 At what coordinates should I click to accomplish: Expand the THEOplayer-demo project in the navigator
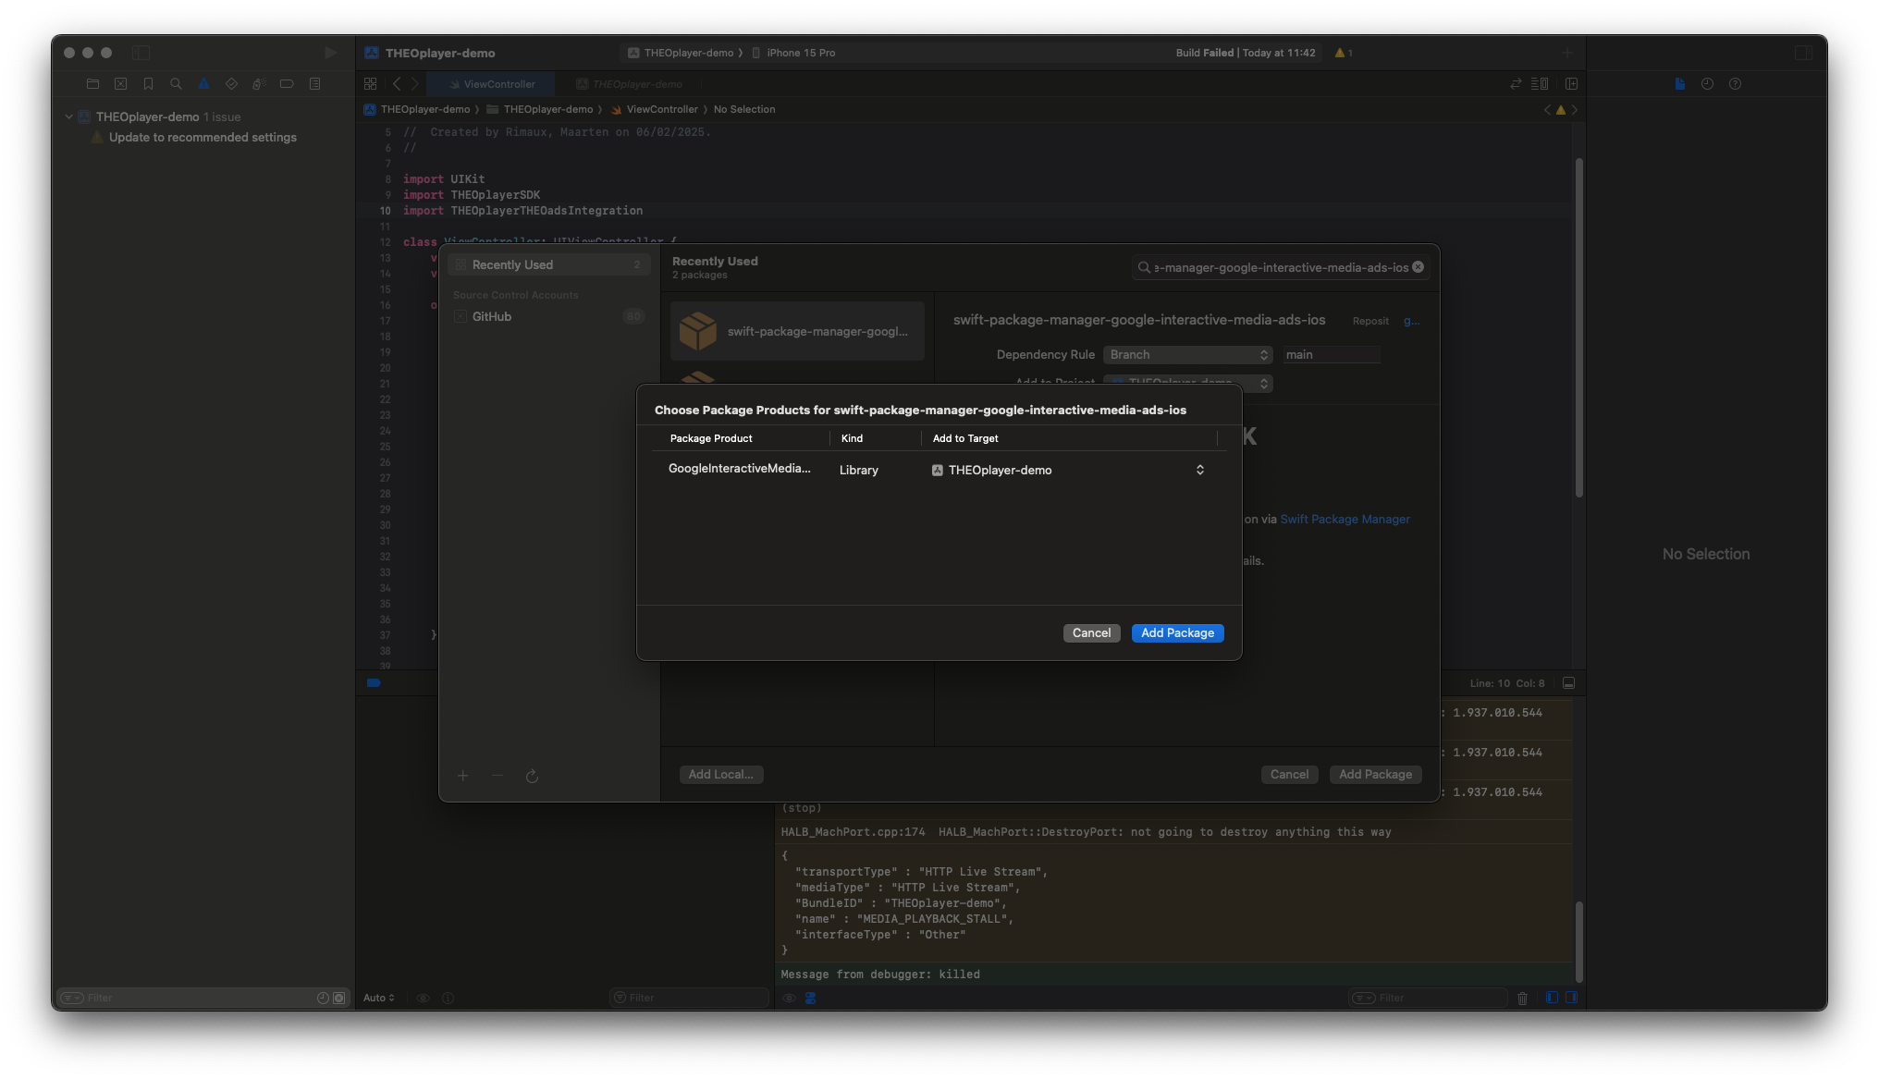point(68,116)
